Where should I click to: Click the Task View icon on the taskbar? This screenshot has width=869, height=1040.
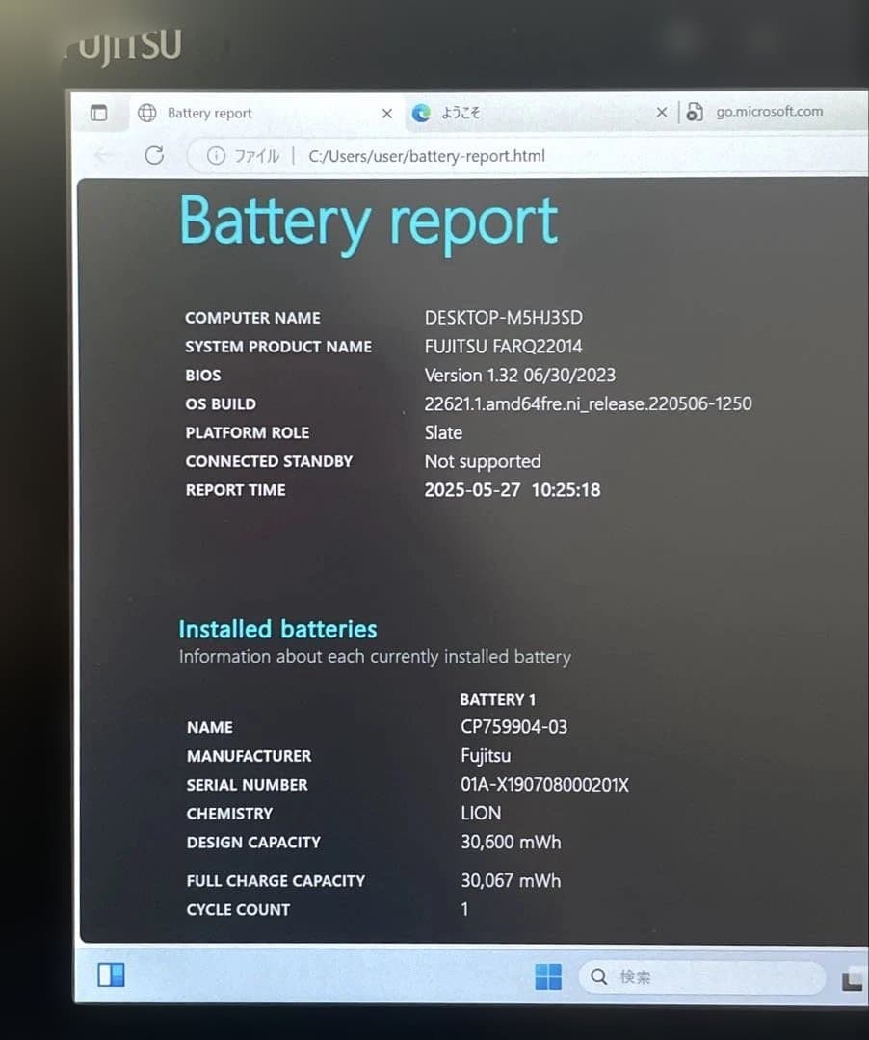pyautogui.click(x=853, y=980)
